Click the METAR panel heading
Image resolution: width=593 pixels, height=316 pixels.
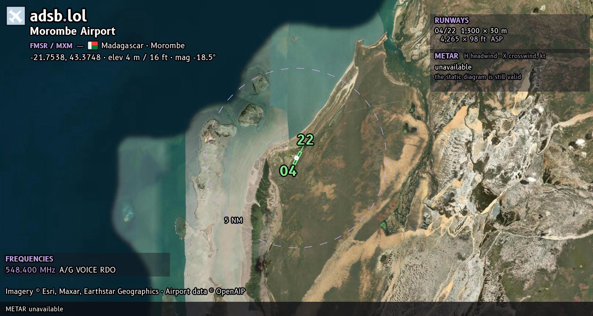pos(446,56)
